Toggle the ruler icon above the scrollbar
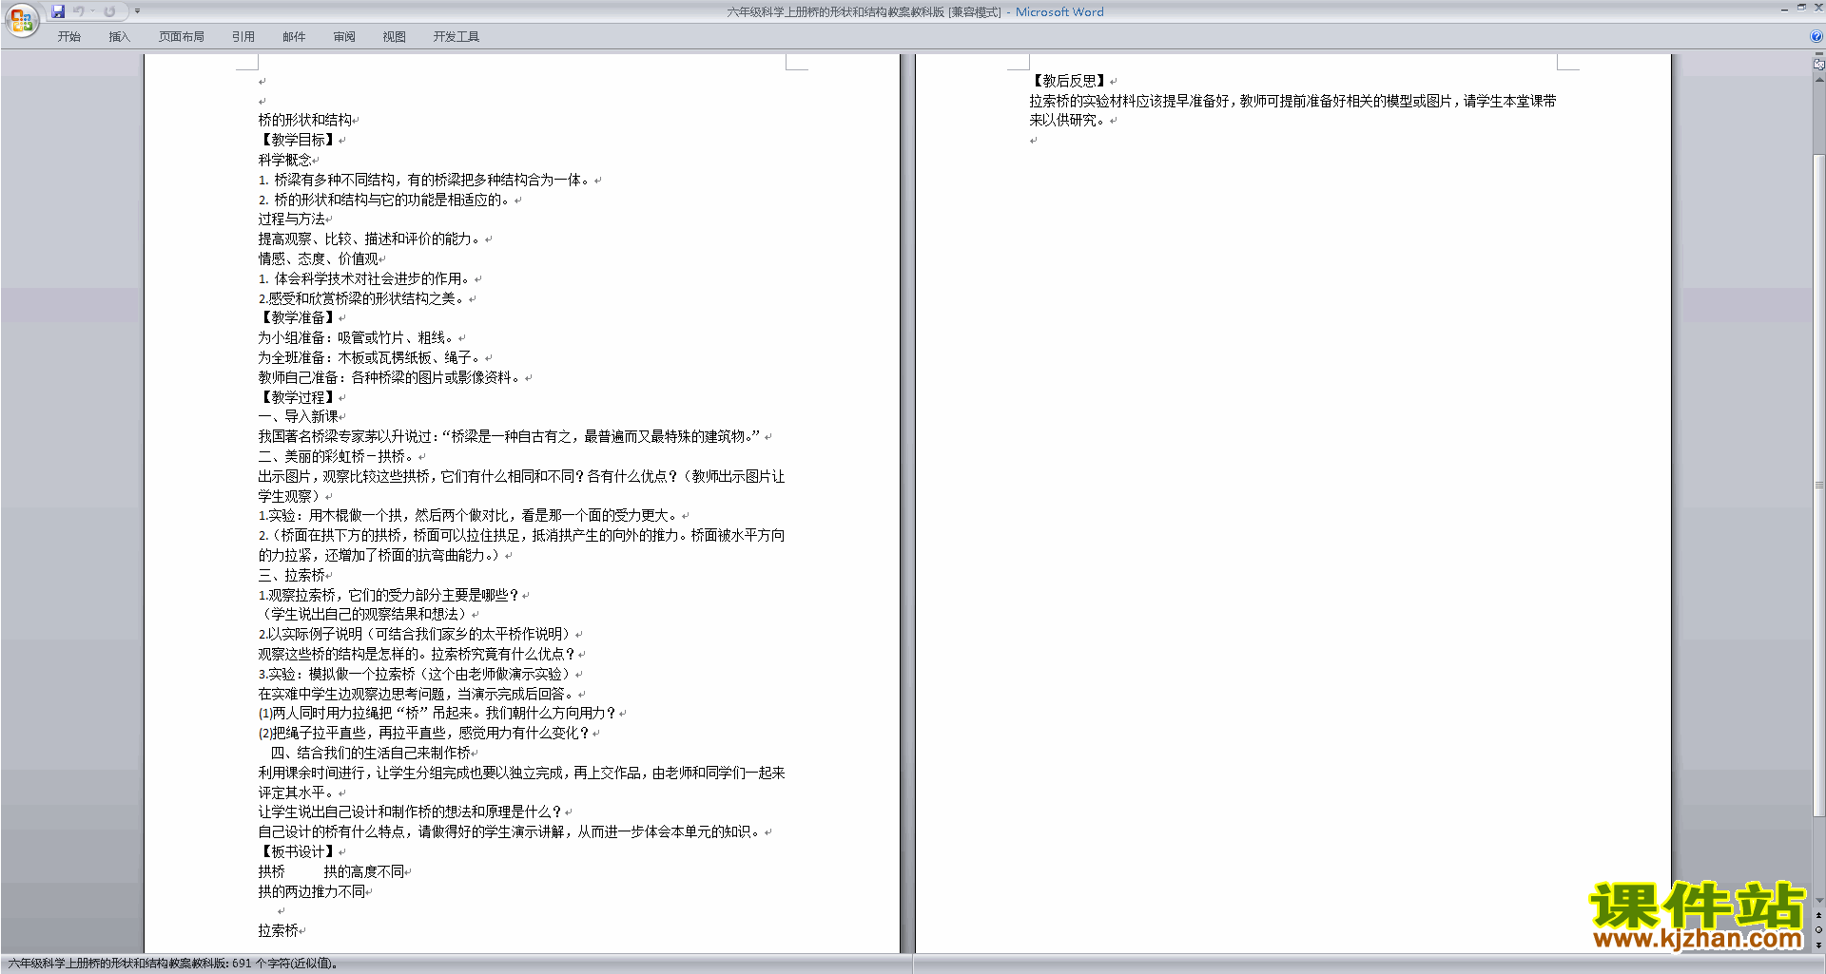The width and height of the screenshot is (1826, 974). click(1818, 65)
